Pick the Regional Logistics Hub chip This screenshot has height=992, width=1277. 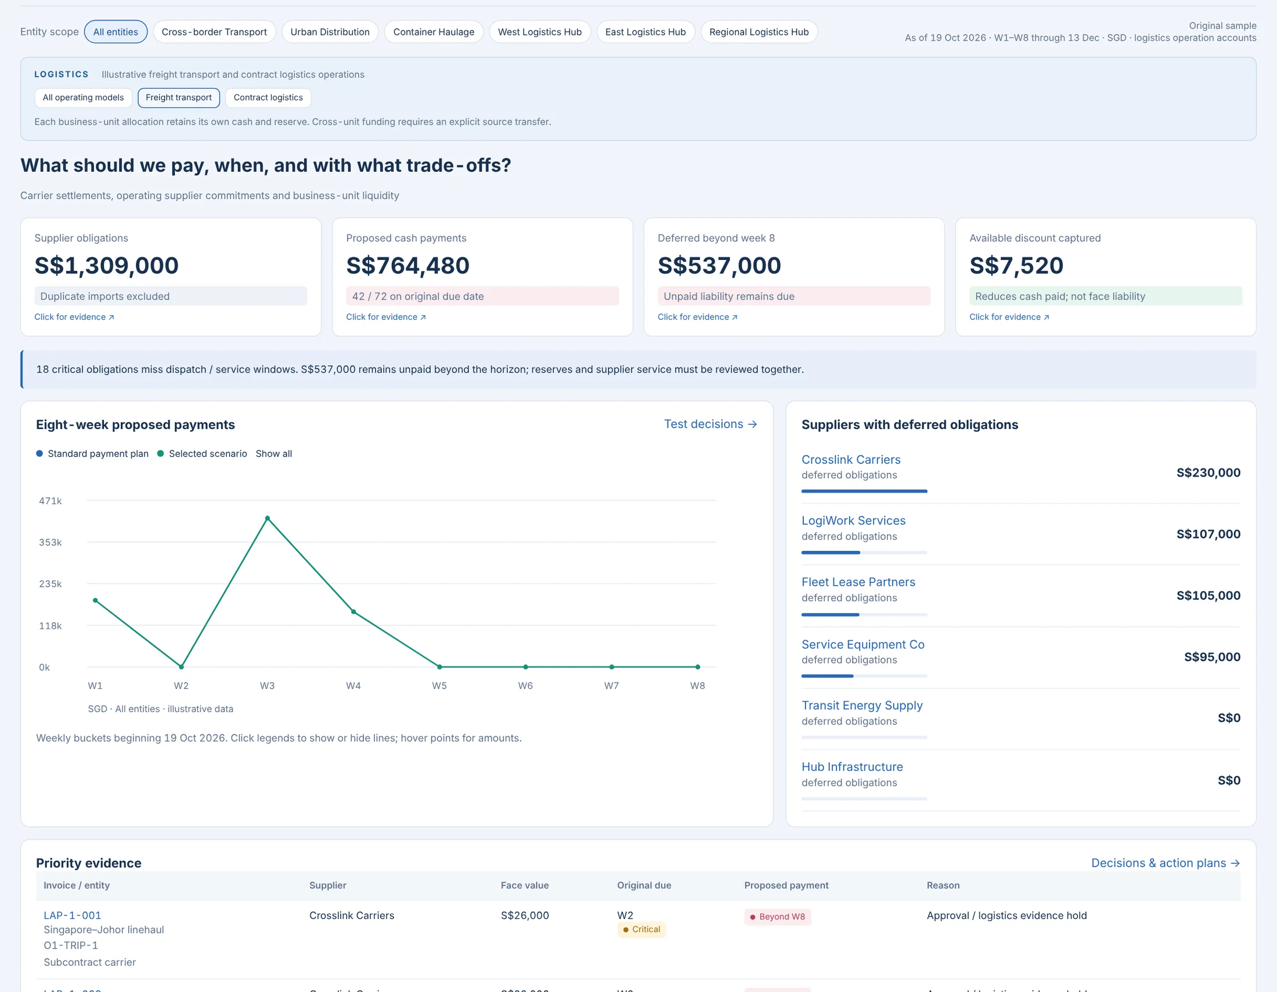coord(759,31)
